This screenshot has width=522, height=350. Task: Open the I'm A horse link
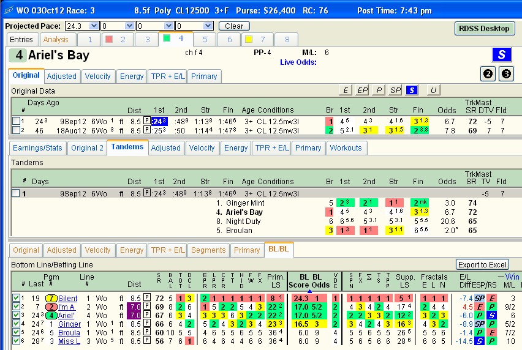(x=67, y=307)
